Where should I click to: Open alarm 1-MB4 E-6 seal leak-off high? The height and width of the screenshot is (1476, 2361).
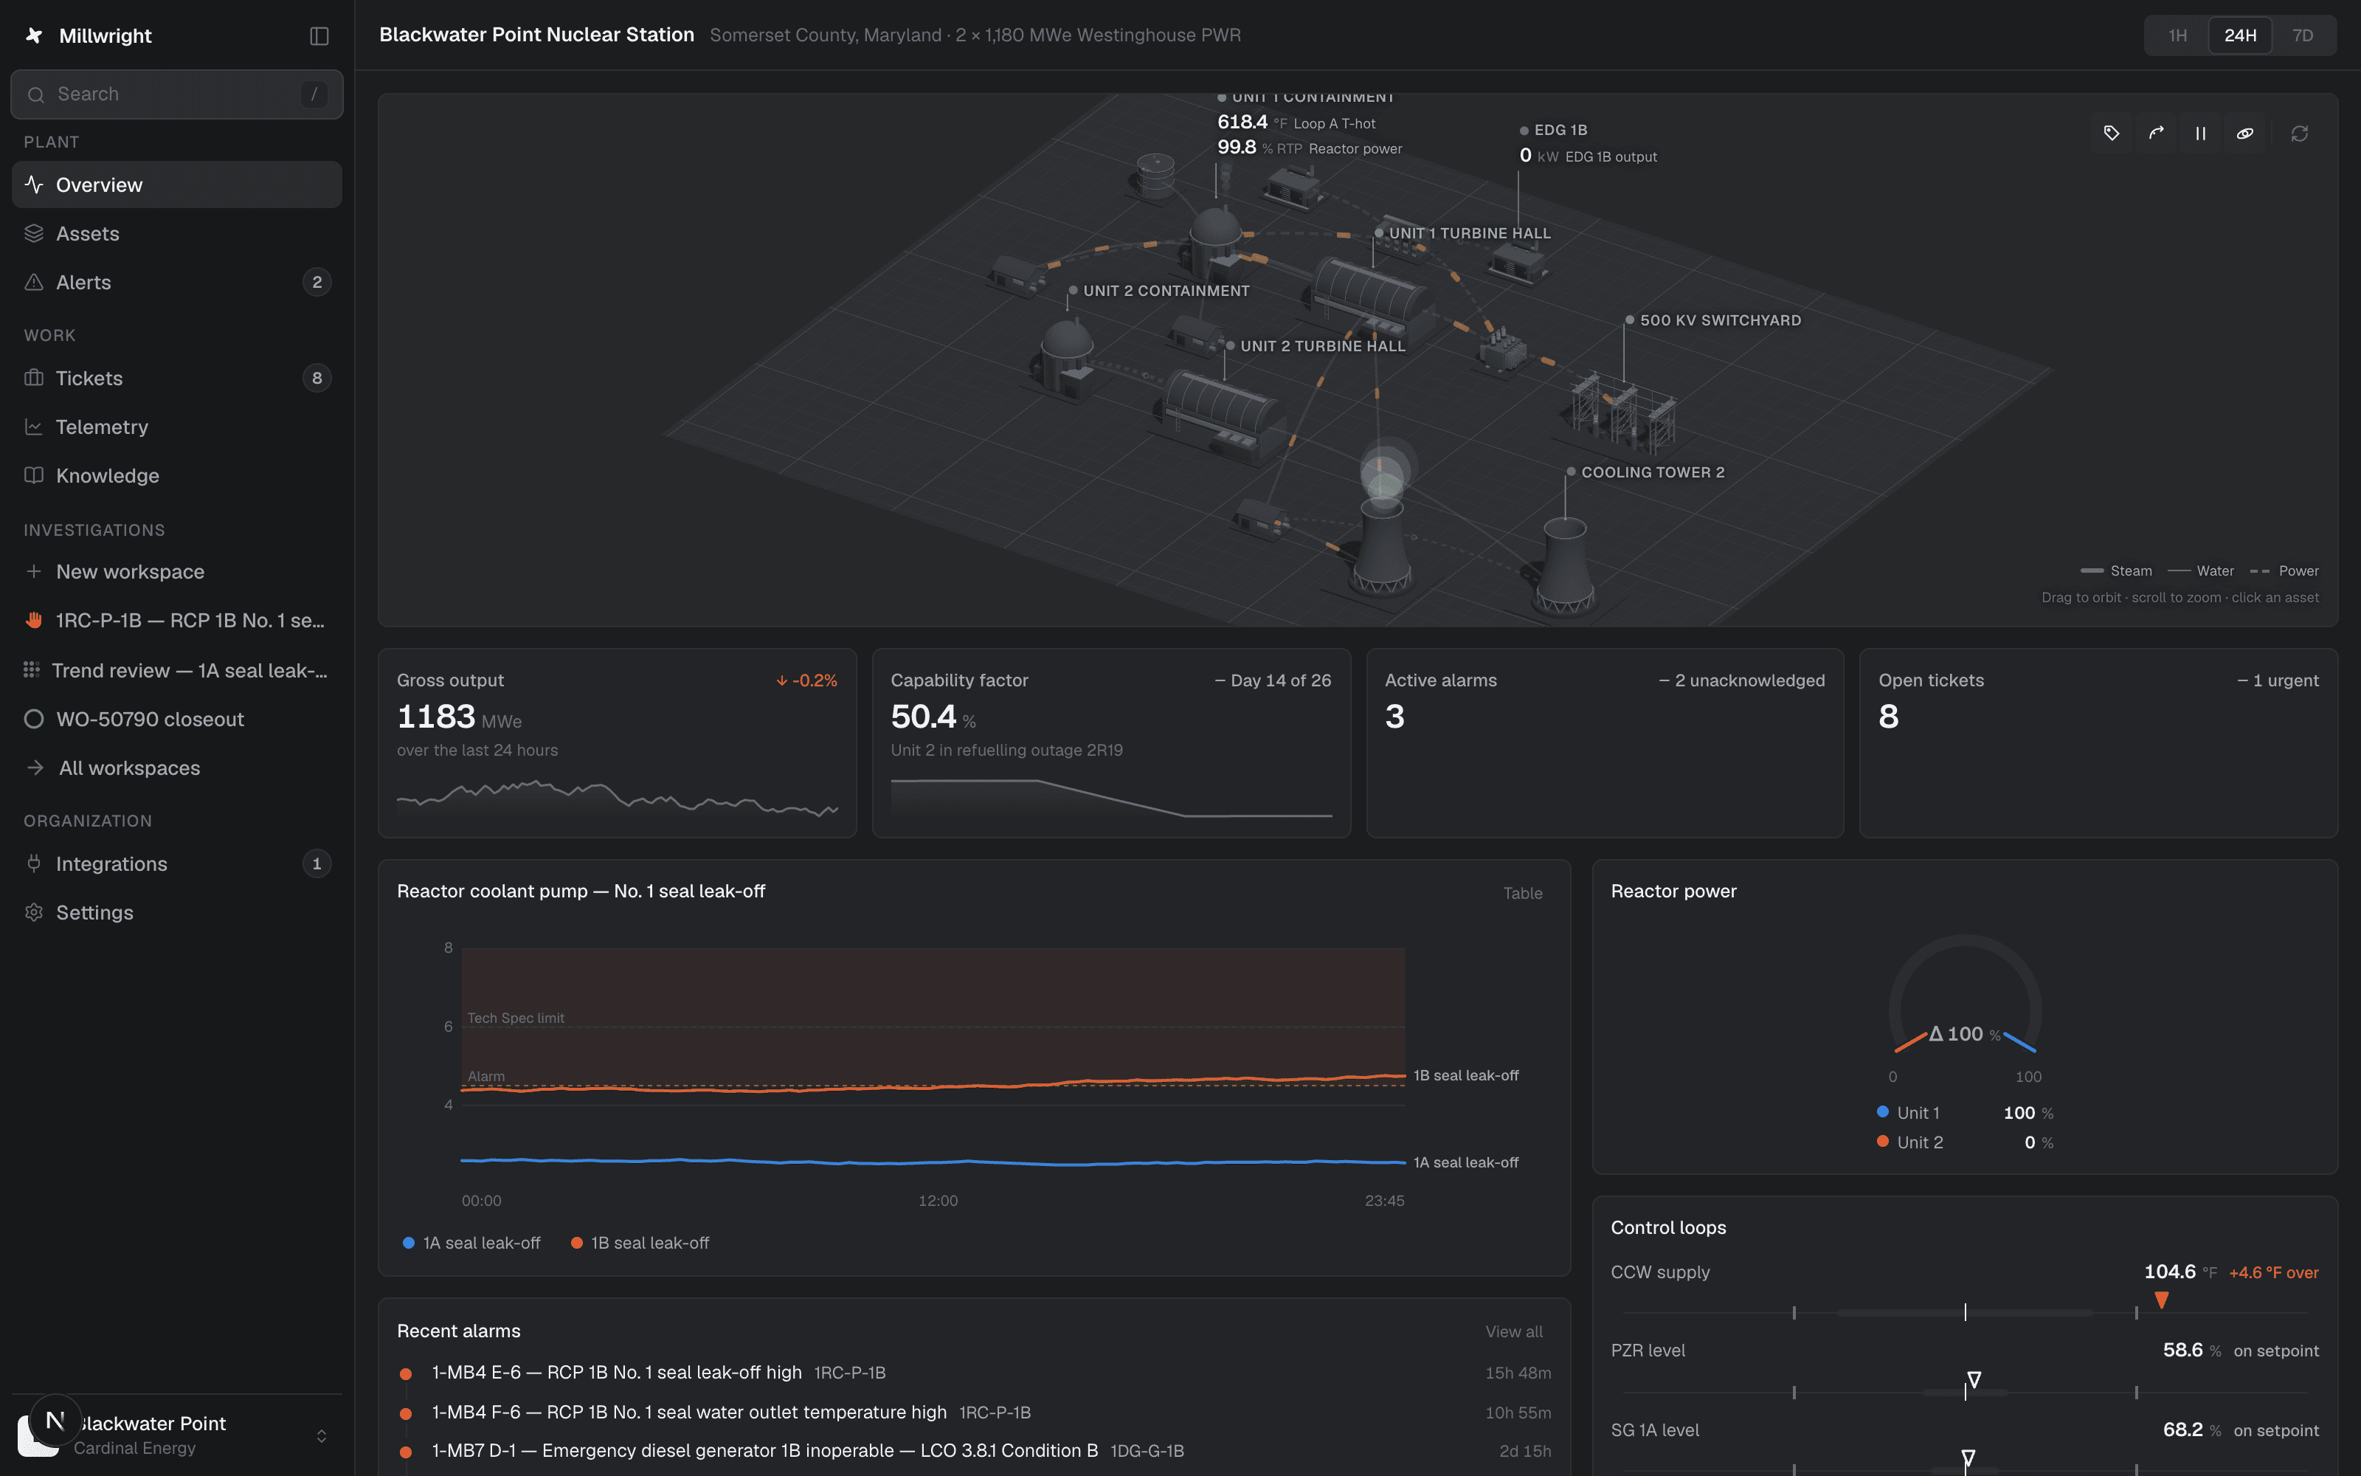click(x=975, y=1373)
